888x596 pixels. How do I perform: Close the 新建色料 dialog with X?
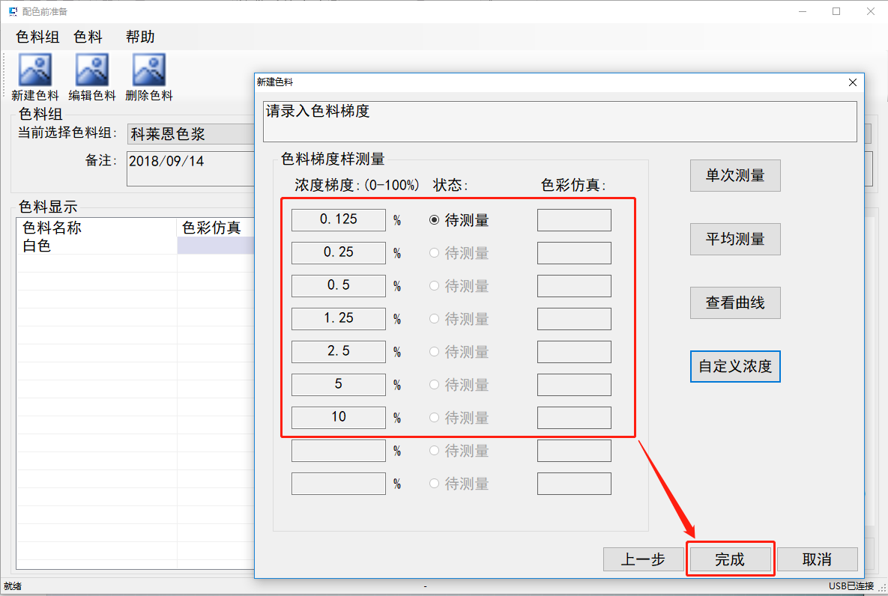tap(852, 82)
